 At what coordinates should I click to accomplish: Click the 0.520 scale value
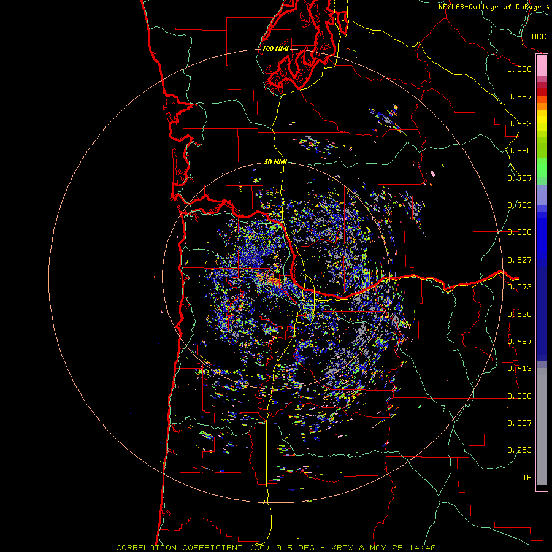coord(519,315)
